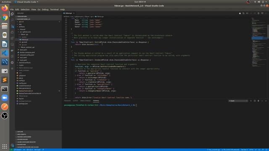269x151 pixels.
Task: Open the Extensions view
Action: pos(12,38)
